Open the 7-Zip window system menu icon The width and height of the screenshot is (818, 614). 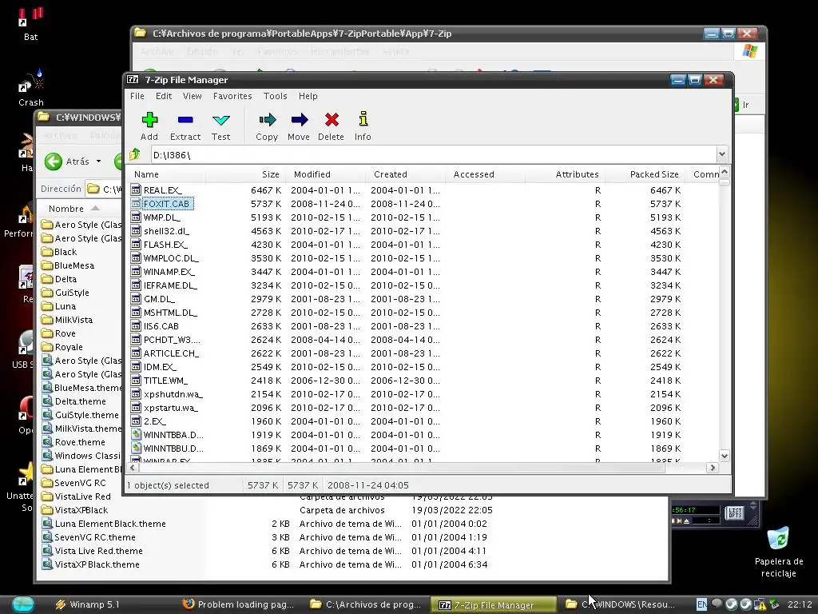click(133, 80)
